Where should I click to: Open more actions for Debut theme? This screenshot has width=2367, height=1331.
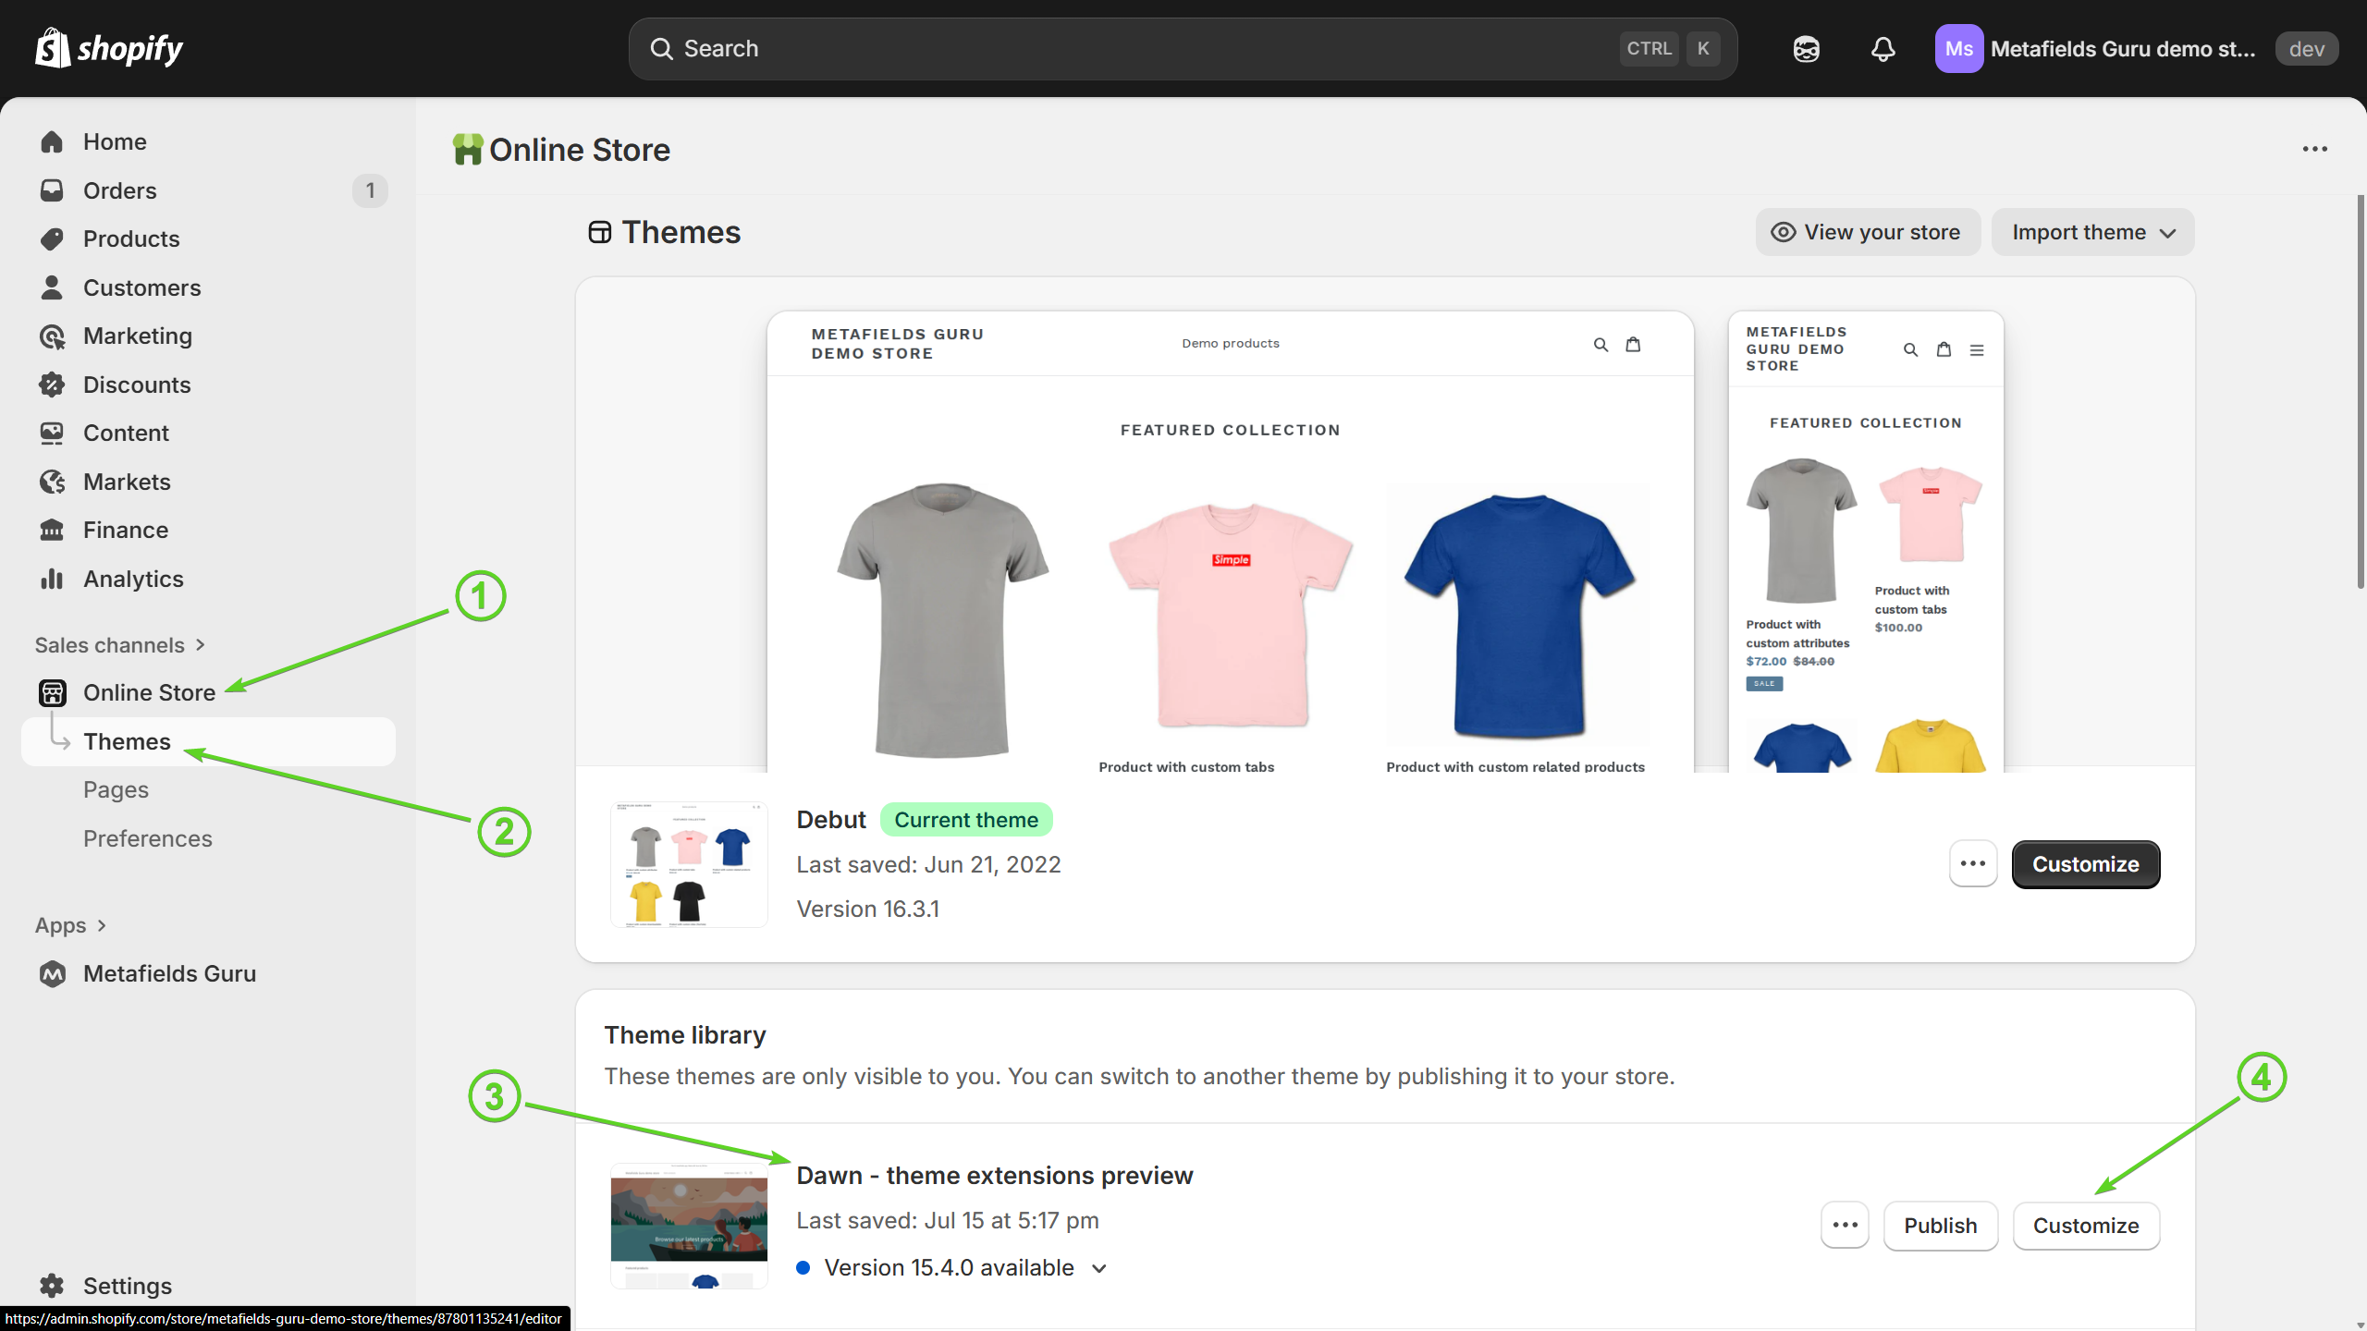tap(1972, 864)
